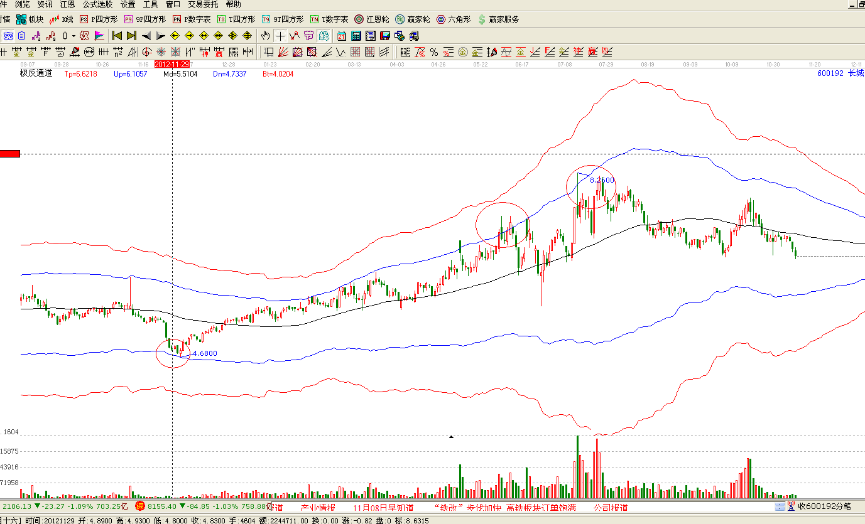Expand the candlestick type dropdown arrow
Viewport: 865px width, 524px height.
pos(73,36)
